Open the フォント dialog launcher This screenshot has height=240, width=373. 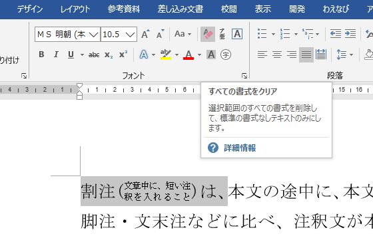point(244,76)
